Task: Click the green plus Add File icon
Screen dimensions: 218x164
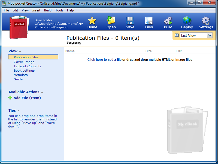Action: 10,98
